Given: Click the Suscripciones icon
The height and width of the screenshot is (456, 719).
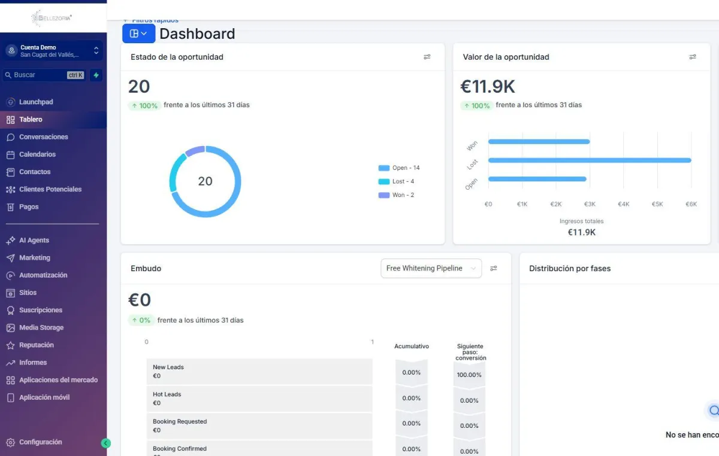Looking at the screenshot, I should pyautogui.click(x=10, y=310).
